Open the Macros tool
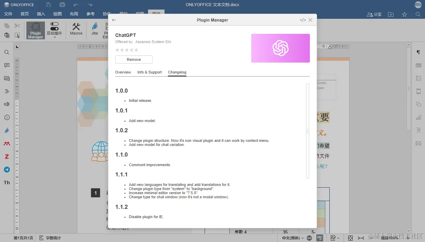The width and height of the screenshot is (425, 242). click(x=76, y=29)
